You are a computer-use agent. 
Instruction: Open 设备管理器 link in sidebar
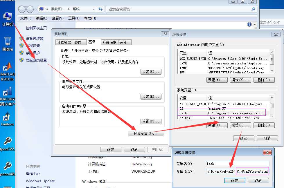[x=35, y=38]
